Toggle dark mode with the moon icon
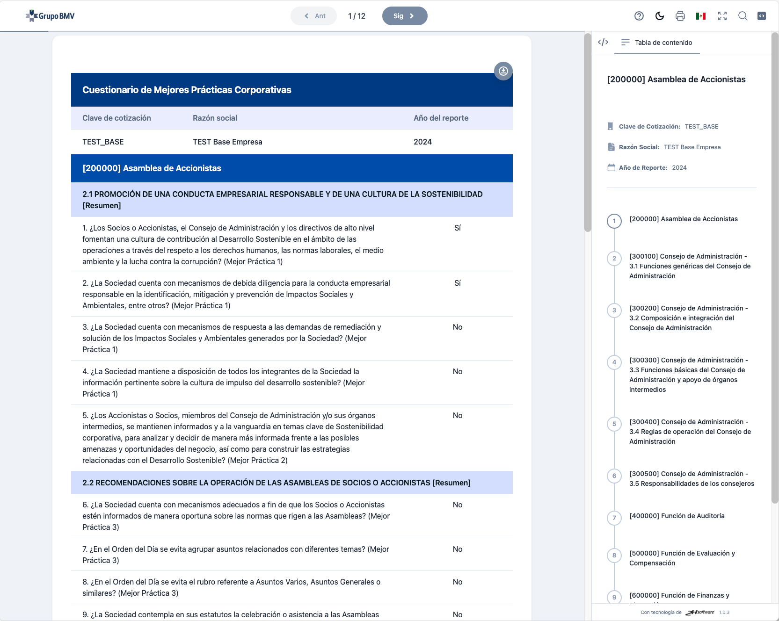This screenshot has height=621, width=779. click(x=660, y=15)
